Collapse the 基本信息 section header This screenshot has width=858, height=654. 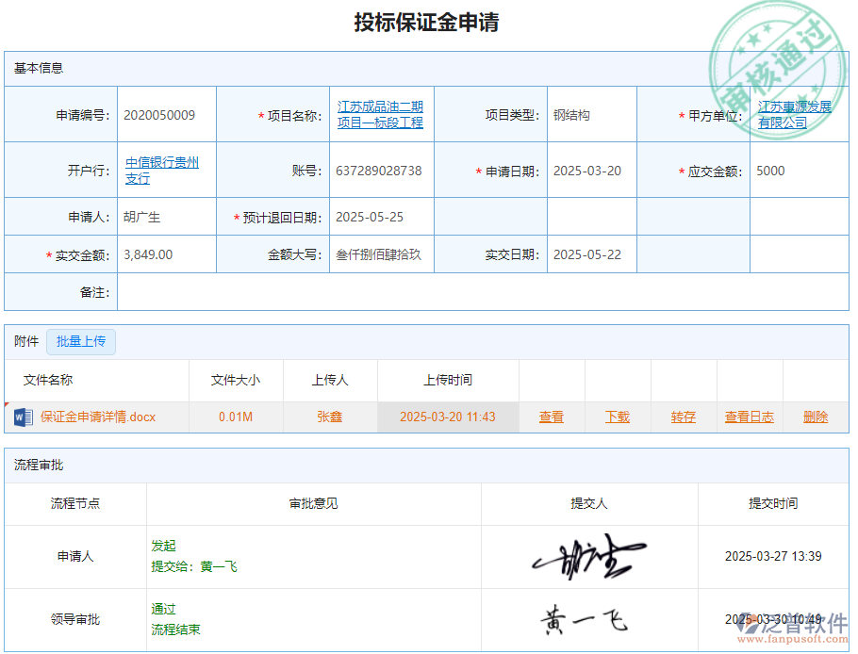click(38, 67)
